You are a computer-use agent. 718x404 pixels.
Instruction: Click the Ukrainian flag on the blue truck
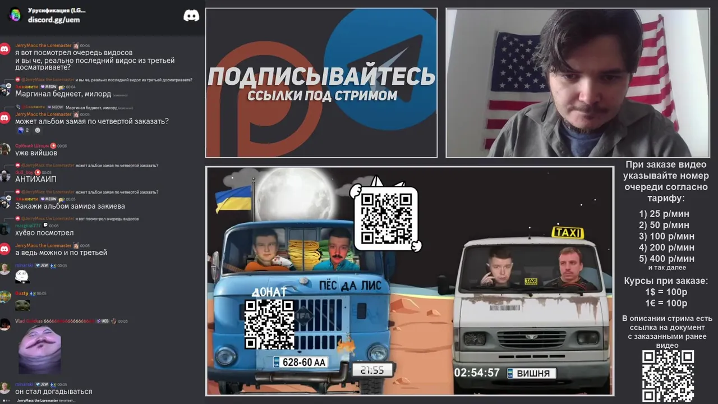233,200
